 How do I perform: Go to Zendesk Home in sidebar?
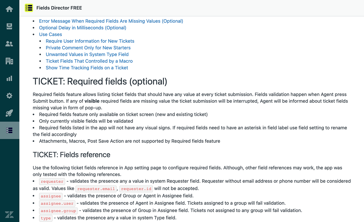point(9,9)
